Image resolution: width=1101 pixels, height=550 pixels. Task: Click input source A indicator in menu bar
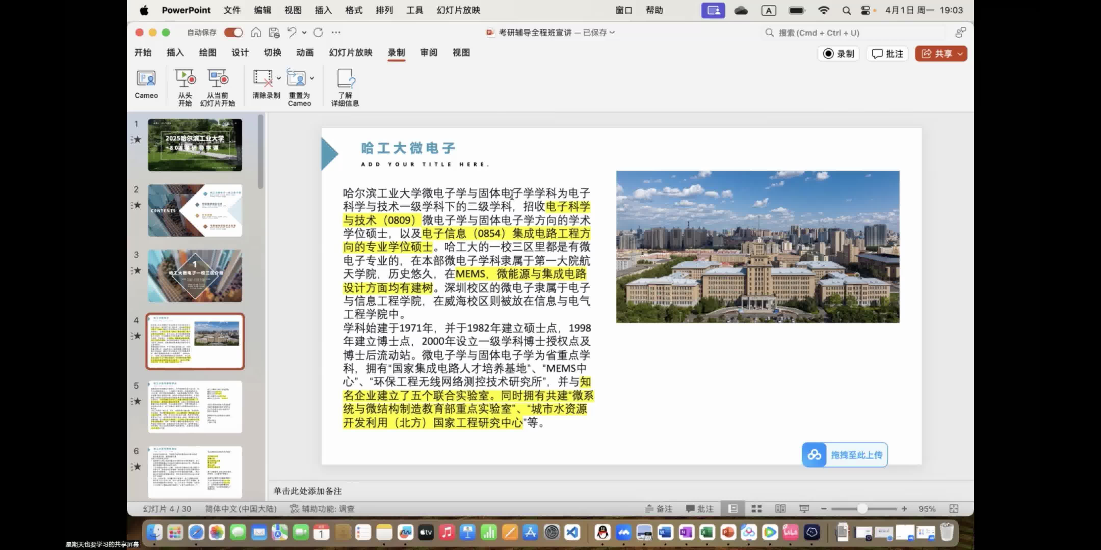point(768,11)
